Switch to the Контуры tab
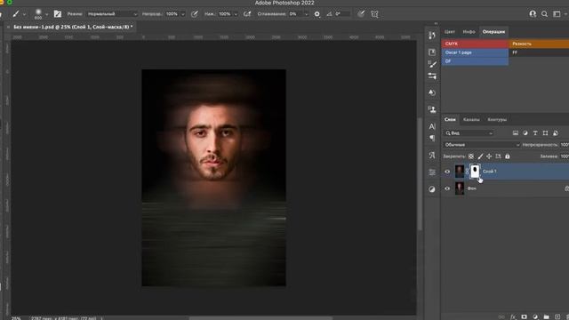Viewport: 569px width, 320px height. 497,119
